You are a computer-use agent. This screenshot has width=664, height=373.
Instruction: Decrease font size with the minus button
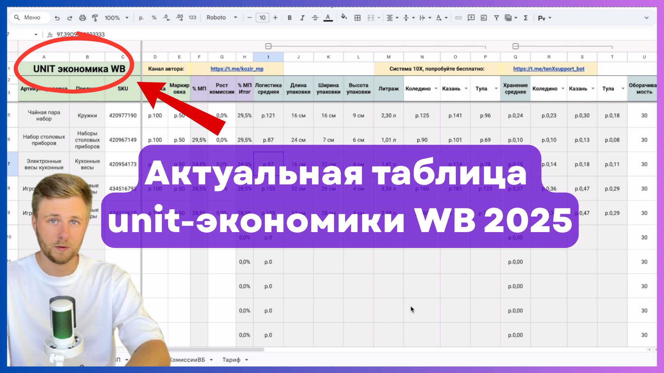[249, 18]
